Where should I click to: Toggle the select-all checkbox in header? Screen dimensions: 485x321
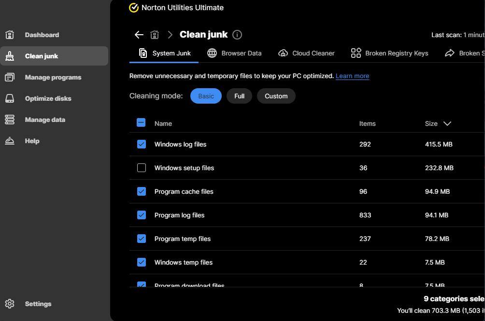pos(141,123)
